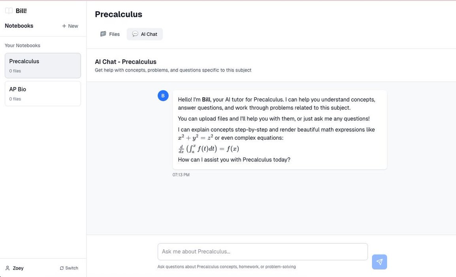Select the Precalculus notebook in the sidebar

pos(43,66)
